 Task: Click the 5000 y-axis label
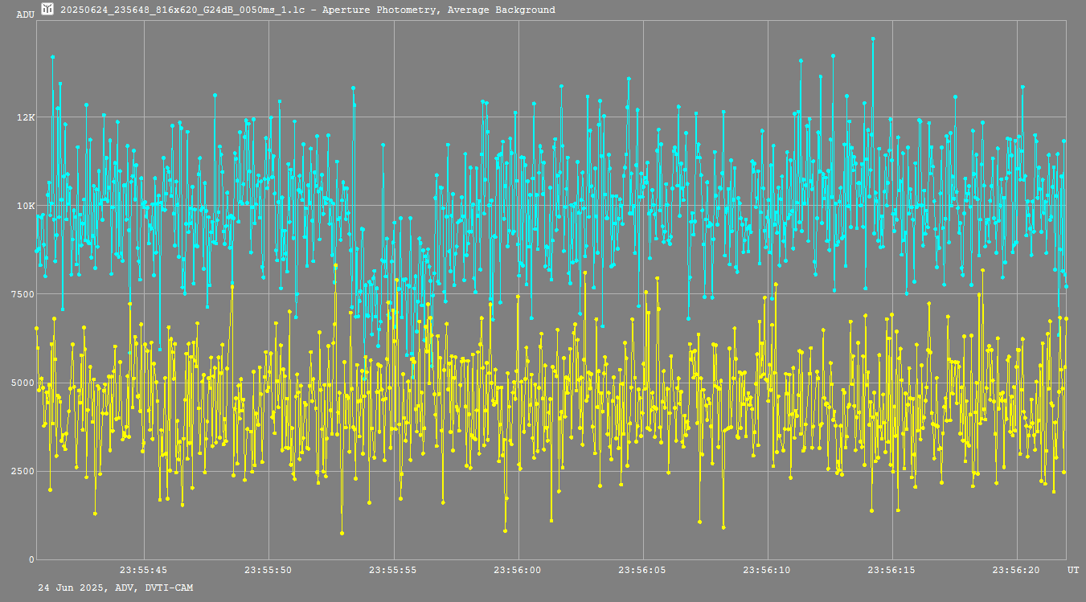pyautogui.click(x=24, y=383)
